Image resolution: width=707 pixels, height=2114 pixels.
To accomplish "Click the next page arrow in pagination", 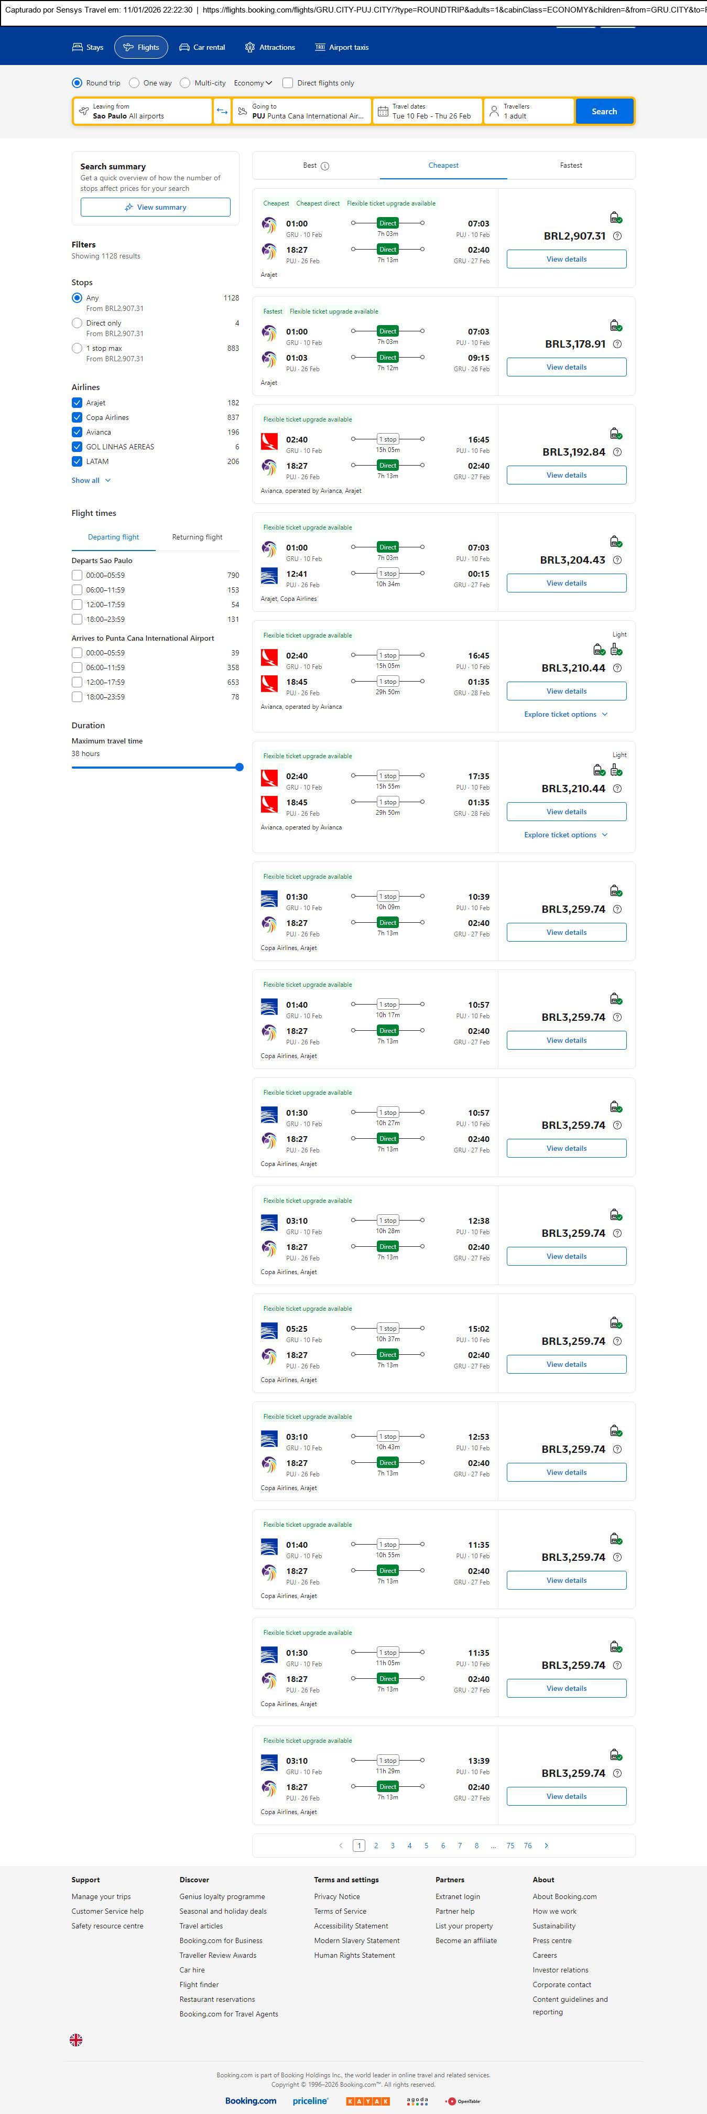I will [x=547, y=1845].
